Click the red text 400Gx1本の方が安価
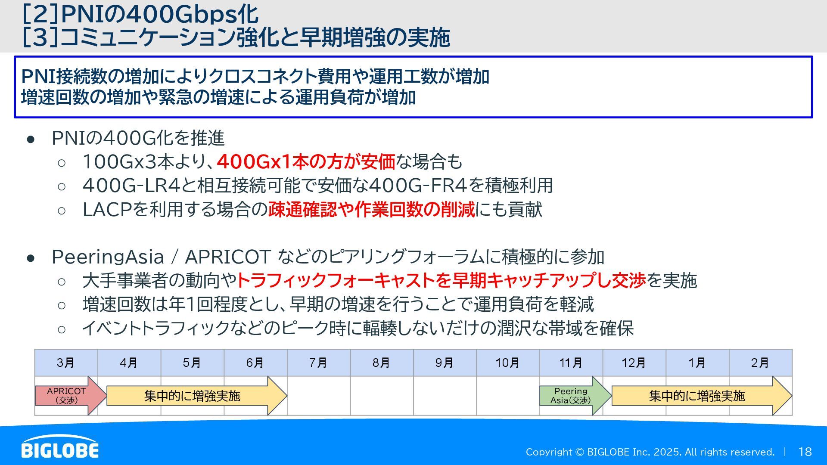 pyautogui.click(x=306, y=162)
